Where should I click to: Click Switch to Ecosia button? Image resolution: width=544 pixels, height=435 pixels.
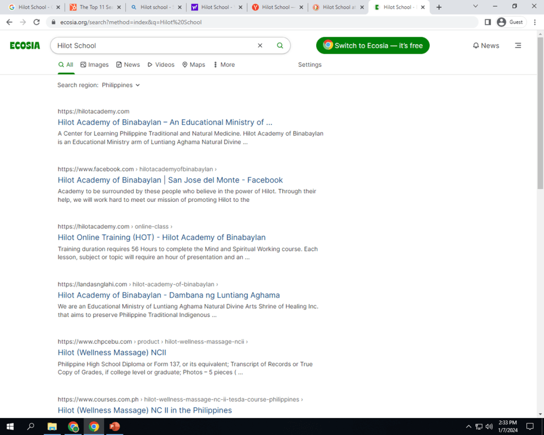click(372, 46)
